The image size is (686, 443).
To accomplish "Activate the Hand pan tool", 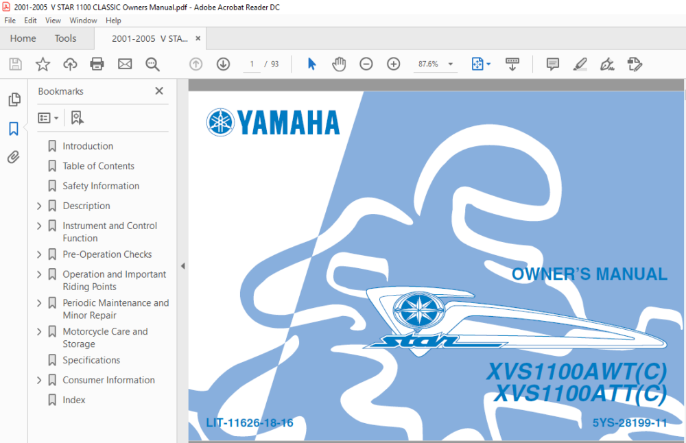I will pyautogui.click(x=339, y=64).
